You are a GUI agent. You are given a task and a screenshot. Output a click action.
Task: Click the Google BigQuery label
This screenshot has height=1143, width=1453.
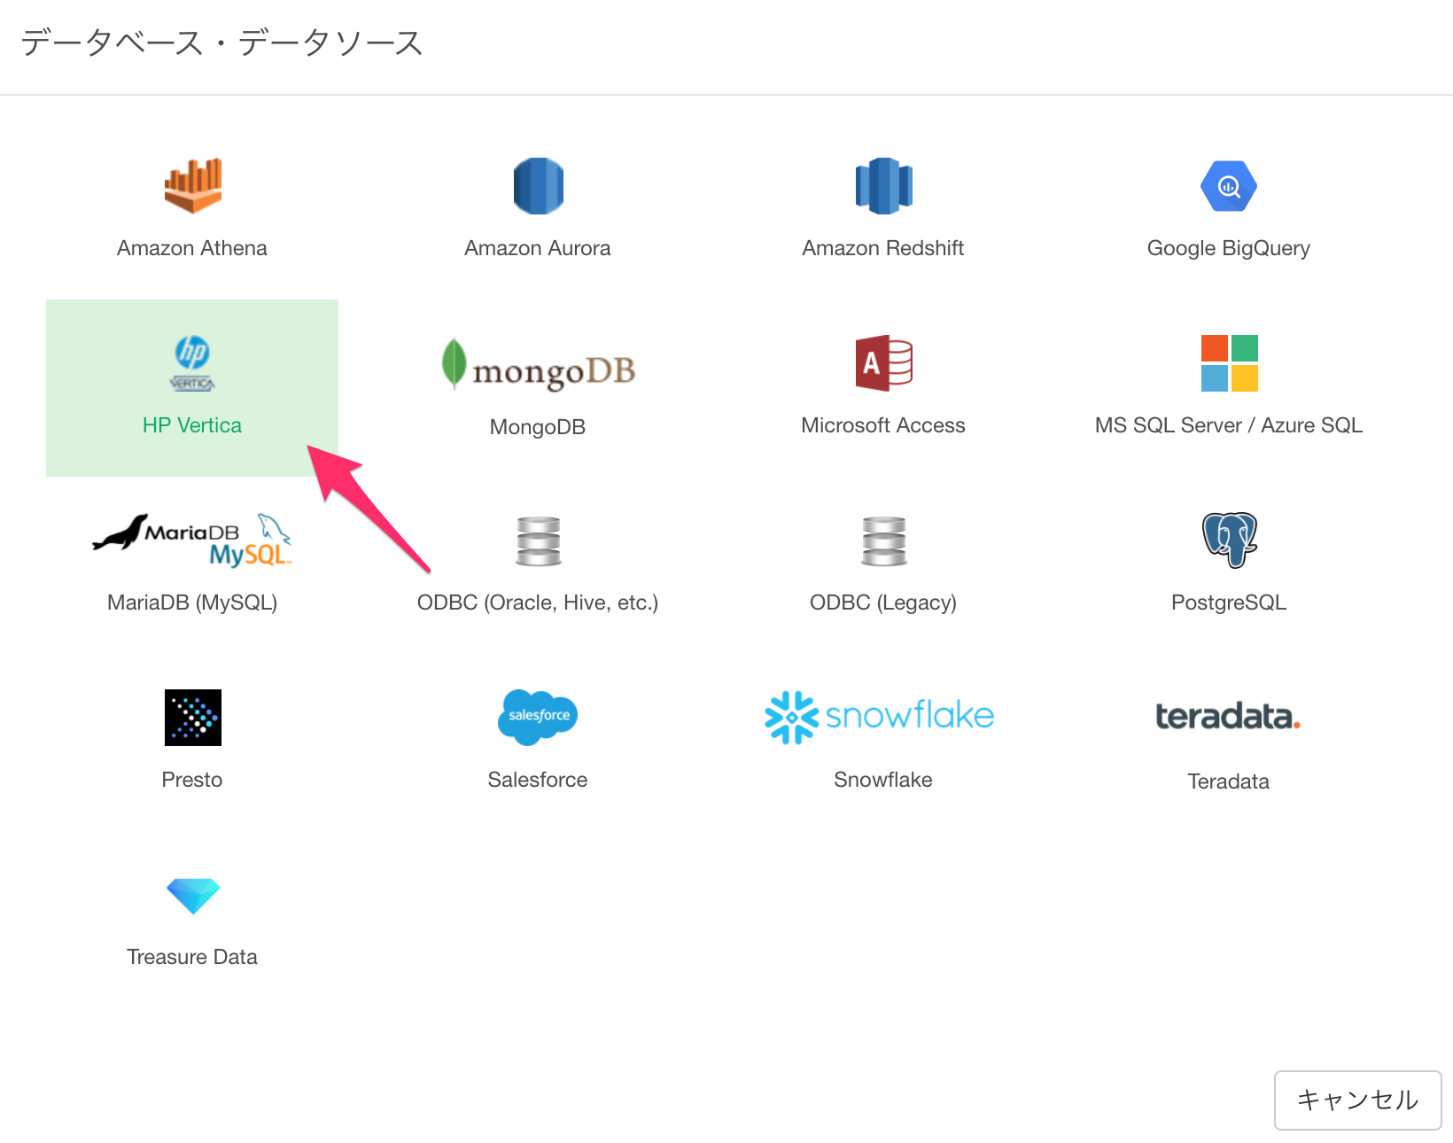click(x=1229, y=248)
